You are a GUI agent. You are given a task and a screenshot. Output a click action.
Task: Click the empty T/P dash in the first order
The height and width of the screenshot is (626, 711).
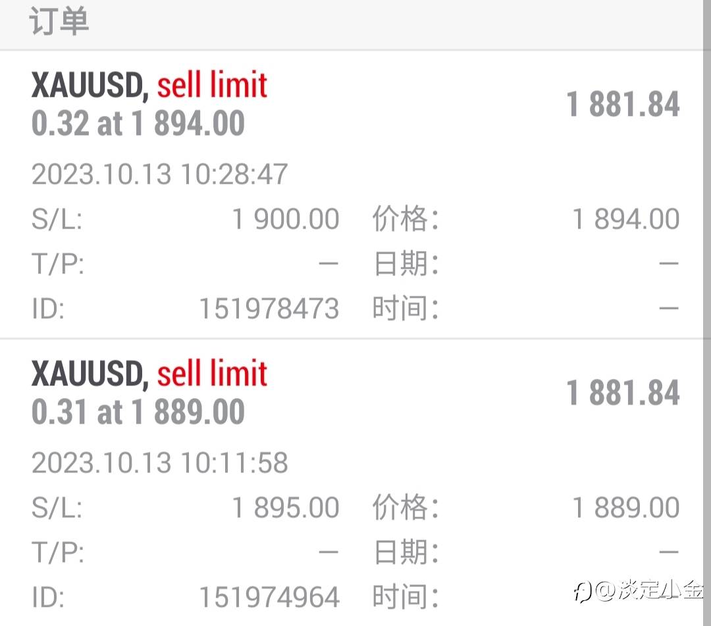point(328,264)
